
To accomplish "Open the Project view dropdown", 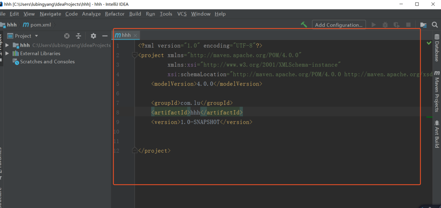I will (36, 36).
